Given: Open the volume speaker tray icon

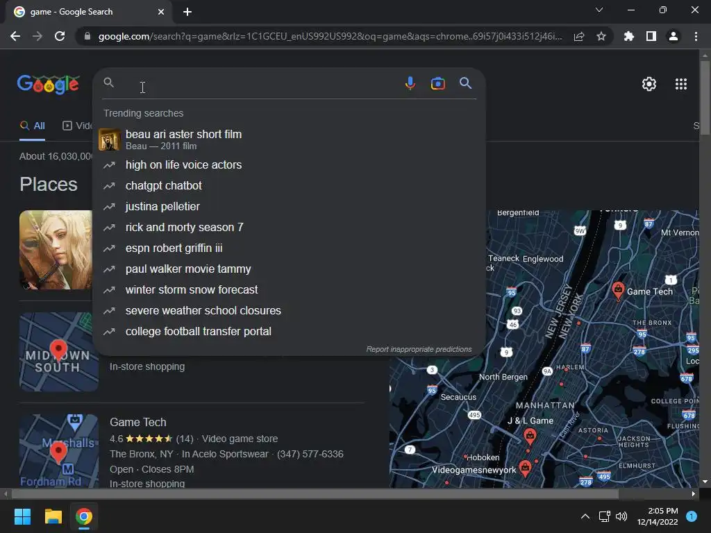Looking at the screenshot, I should 621,516.
